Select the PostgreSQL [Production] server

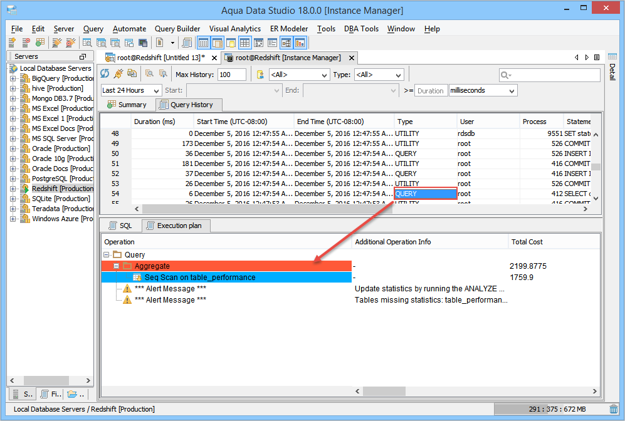(62, 179)
